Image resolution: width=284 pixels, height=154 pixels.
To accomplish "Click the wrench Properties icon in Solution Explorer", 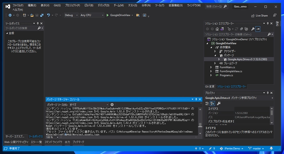I will click(x=253, y=29).
